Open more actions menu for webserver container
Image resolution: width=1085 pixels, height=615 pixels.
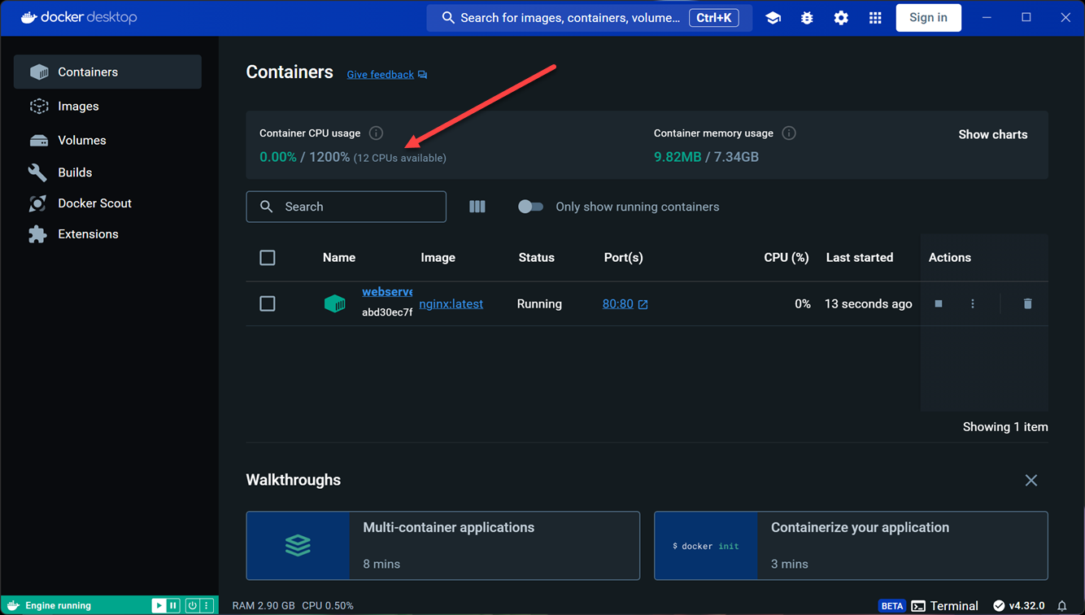click(973, 303)
